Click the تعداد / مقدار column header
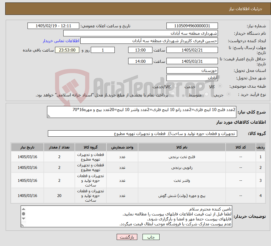The width and height of the screenshot is (271, 246). click(x=59, y=147)
